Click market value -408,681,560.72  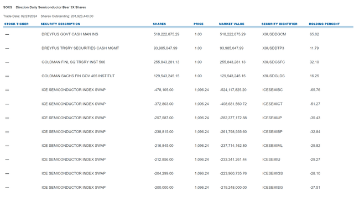(x=233, y=104)
